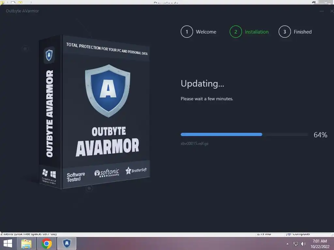Select the Installation step label

[257, 32]
